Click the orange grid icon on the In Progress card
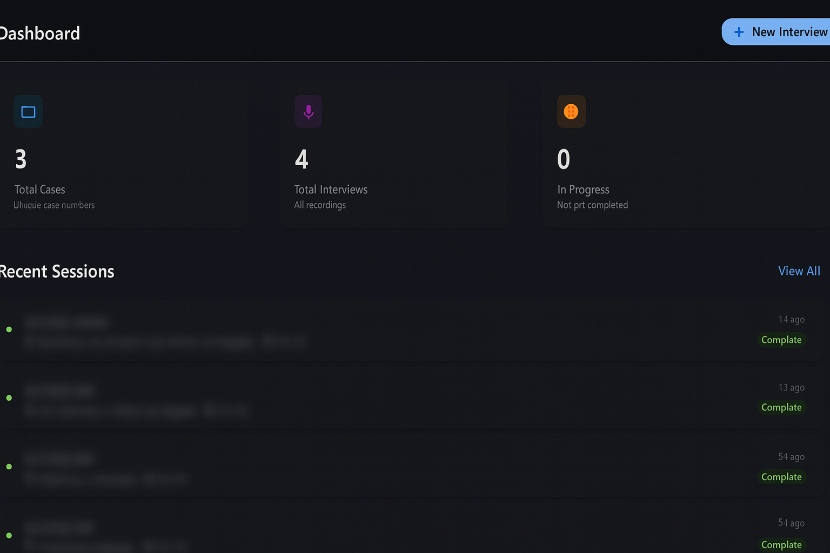The width and height of the screenshot is (830, 553). point(571,111)
